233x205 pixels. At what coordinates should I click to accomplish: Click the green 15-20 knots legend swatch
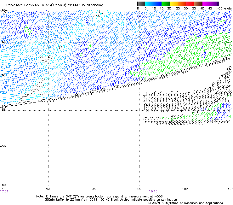click(166, 4)
